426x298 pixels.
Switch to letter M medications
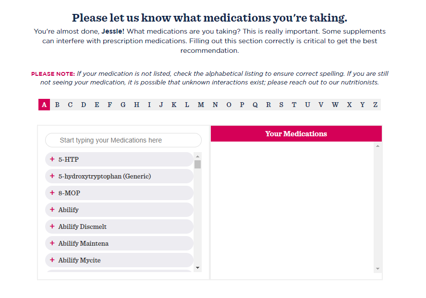[x=201, y=105]
